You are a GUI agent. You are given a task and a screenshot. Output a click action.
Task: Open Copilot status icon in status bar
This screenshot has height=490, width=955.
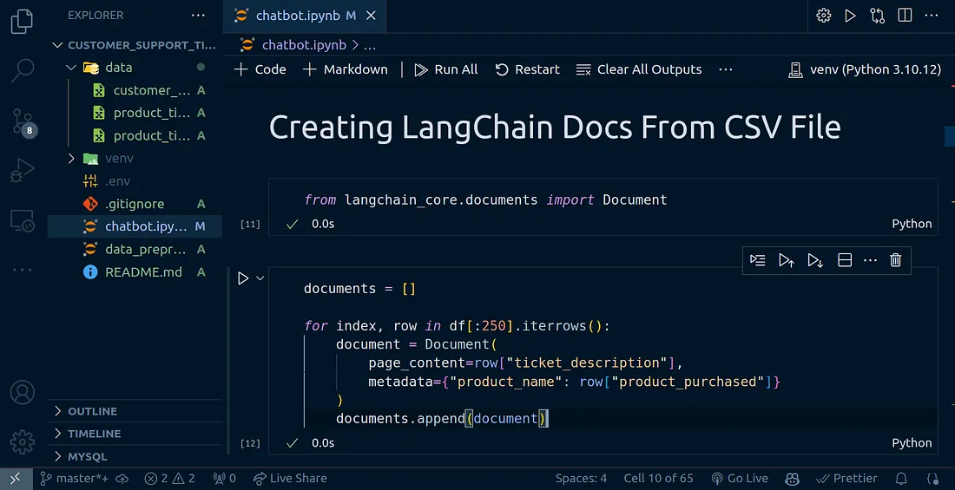point(792,479)
